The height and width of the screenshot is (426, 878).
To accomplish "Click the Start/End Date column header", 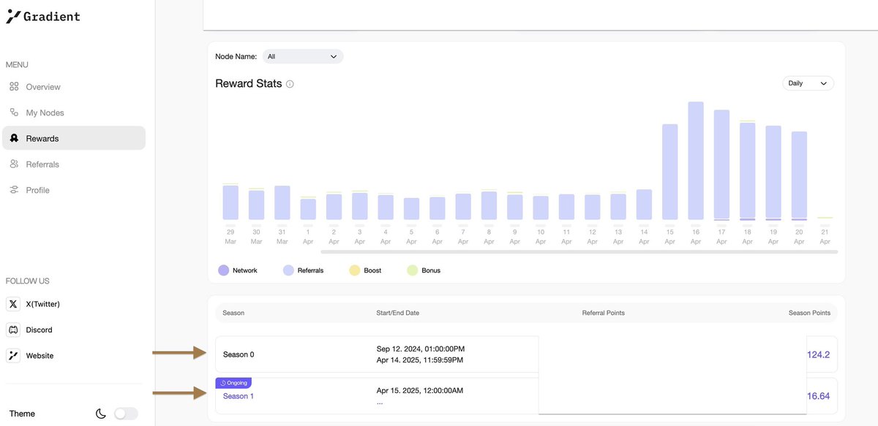I will [397, 313].
